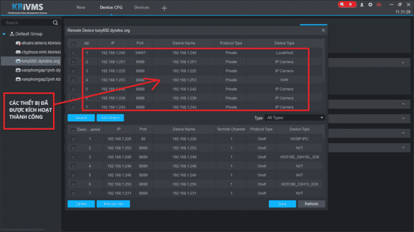Select ctyphuocvinh.kbvision in device tree
The image size is (414, 232).
41,52
